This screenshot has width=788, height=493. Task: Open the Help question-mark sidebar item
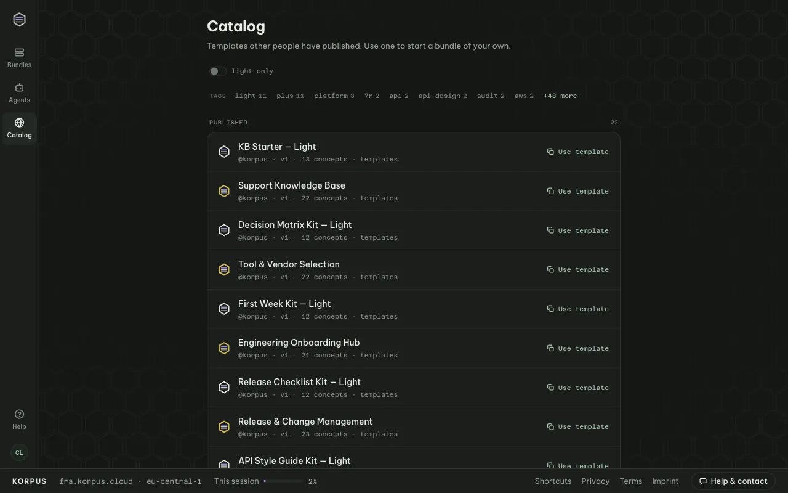[19, 420]
